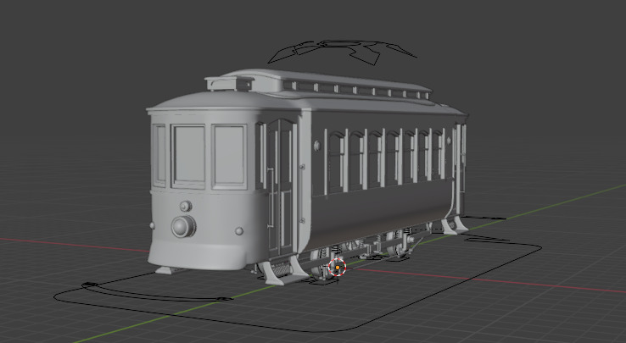Screen dimensions: 626x343
Task: Select the tram's front side entrance door
Action: [281, 187]
